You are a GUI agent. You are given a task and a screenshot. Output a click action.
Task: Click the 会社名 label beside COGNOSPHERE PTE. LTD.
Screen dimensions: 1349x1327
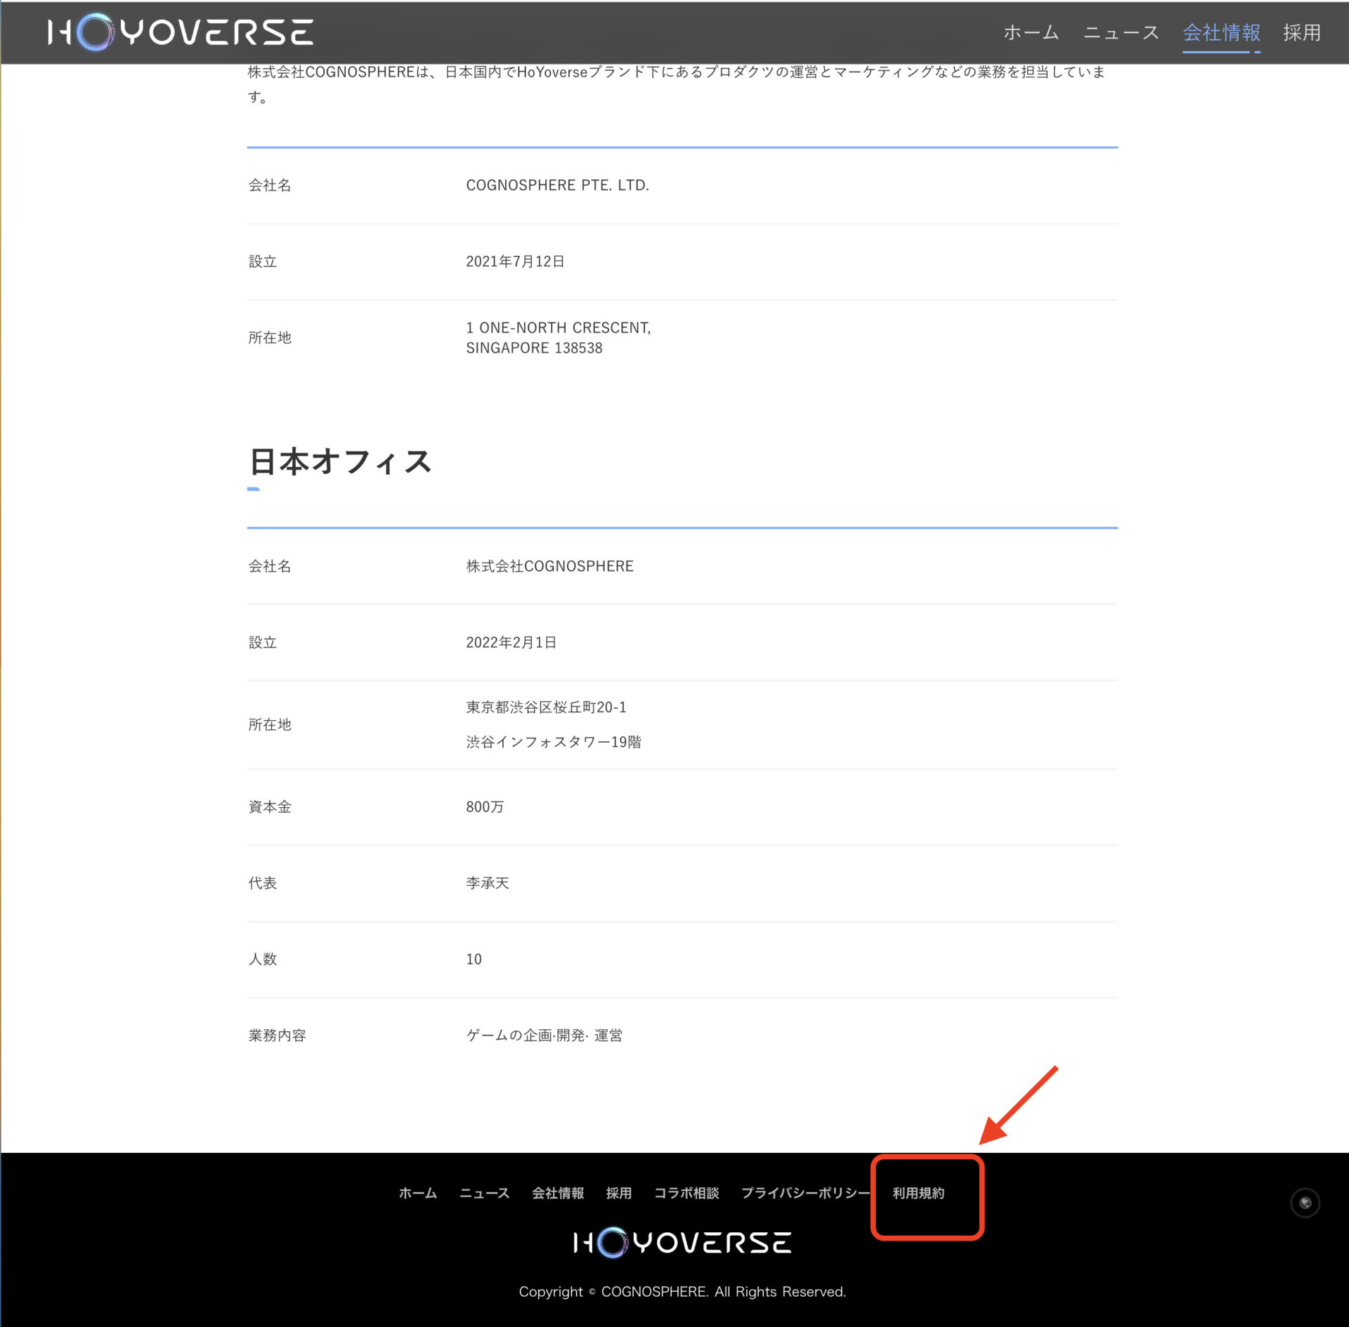[x=270, y=185]
